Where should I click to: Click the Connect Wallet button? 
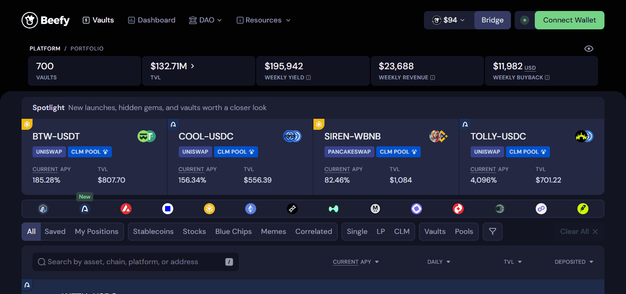point(570,20)
